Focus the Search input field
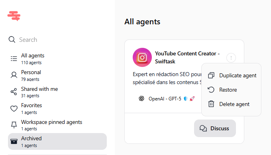Screen dimensions: 271x155 coord(57,39)
